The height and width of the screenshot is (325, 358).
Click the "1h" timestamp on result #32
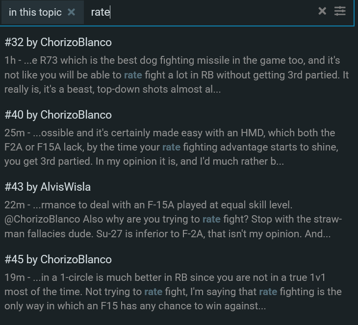click(10, 61)
